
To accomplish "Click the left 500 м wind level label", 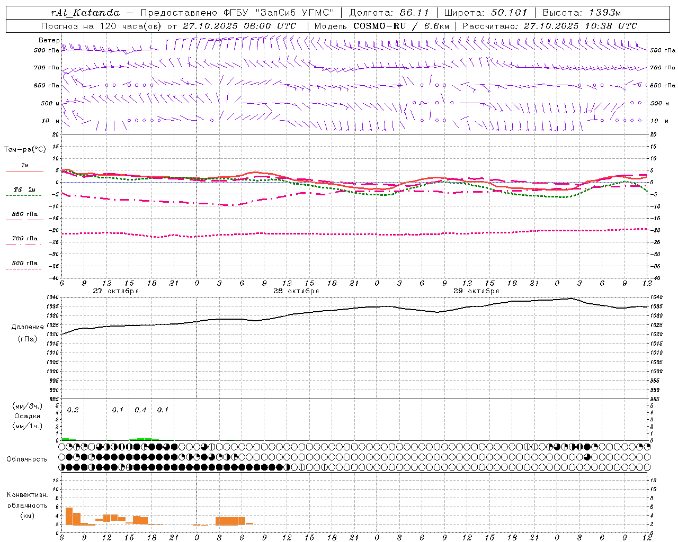I will click(x=50, y=103).
